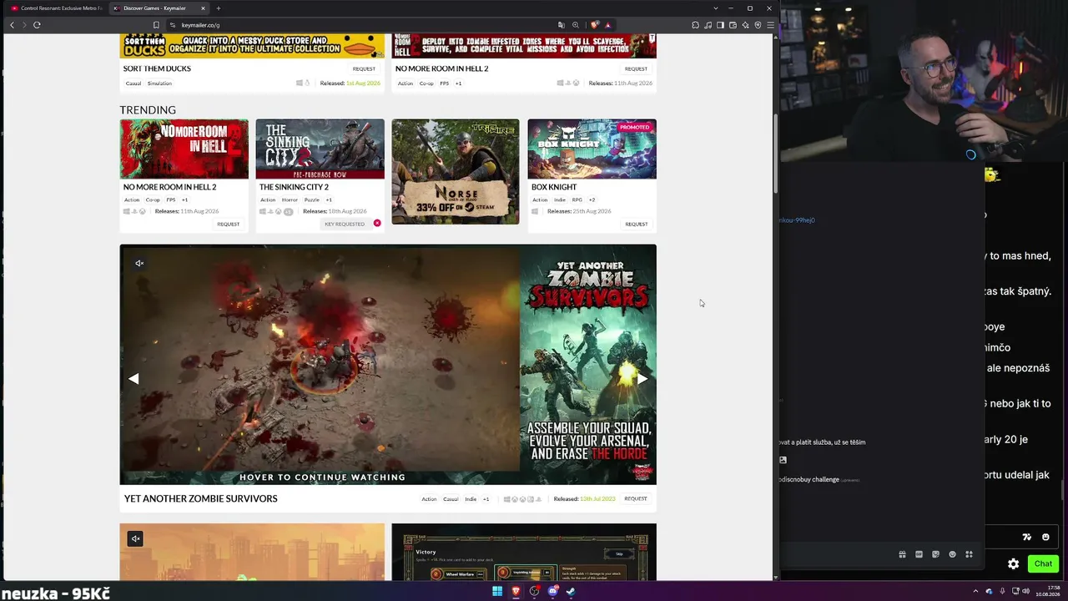Show previous slide in the featured carousel
The image size is (1068, 601).
tap(133, 378)
